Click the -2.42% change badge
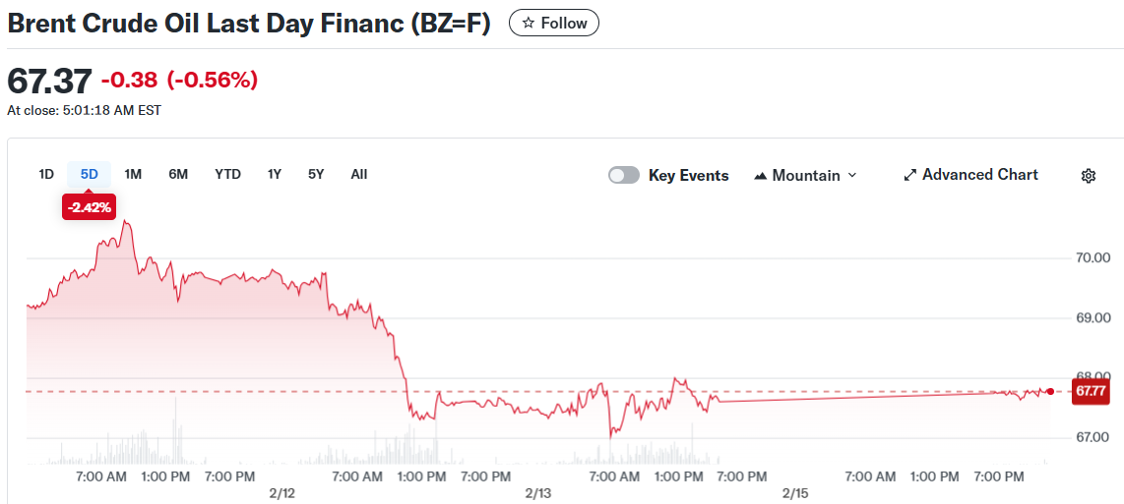Screen dimensions: 1124x504 [89, 206]
